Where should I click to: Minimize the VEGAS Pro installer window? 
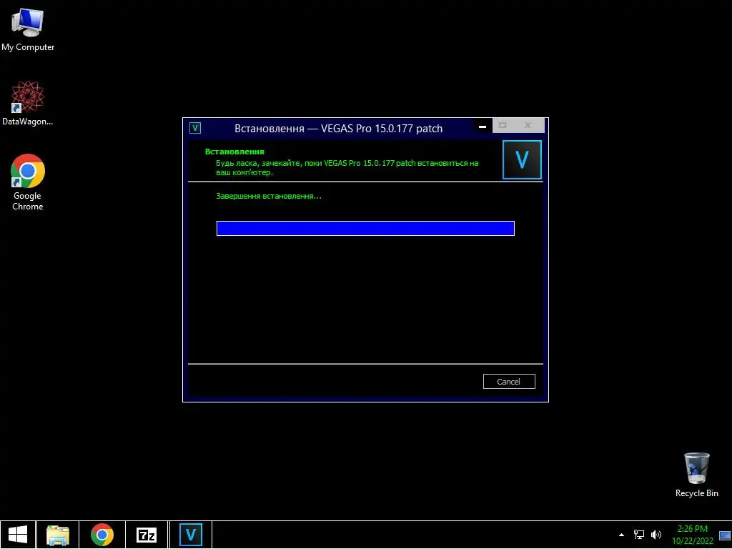pyautogui.click(x=483, y=126)
